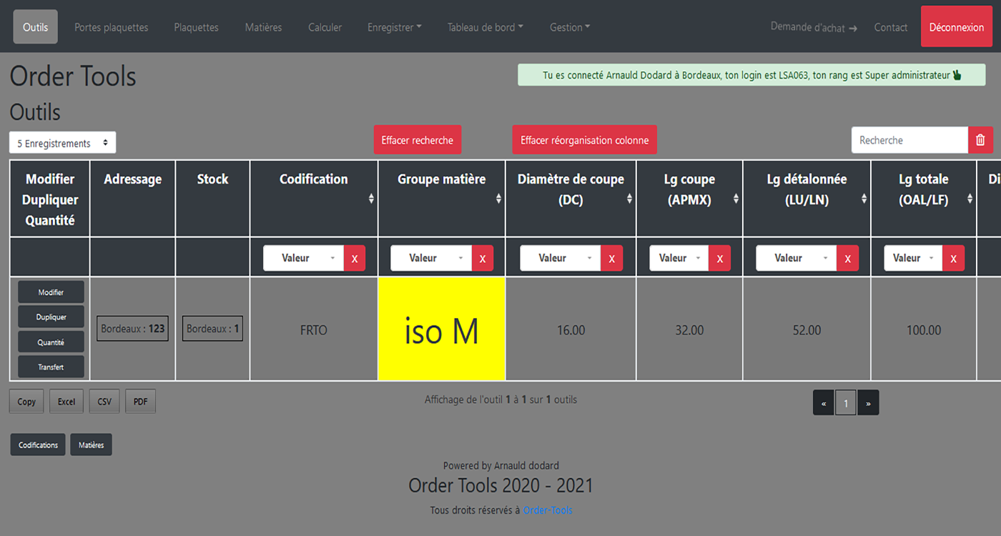
Task: Open the Calculer page
Action: point(325,27)
